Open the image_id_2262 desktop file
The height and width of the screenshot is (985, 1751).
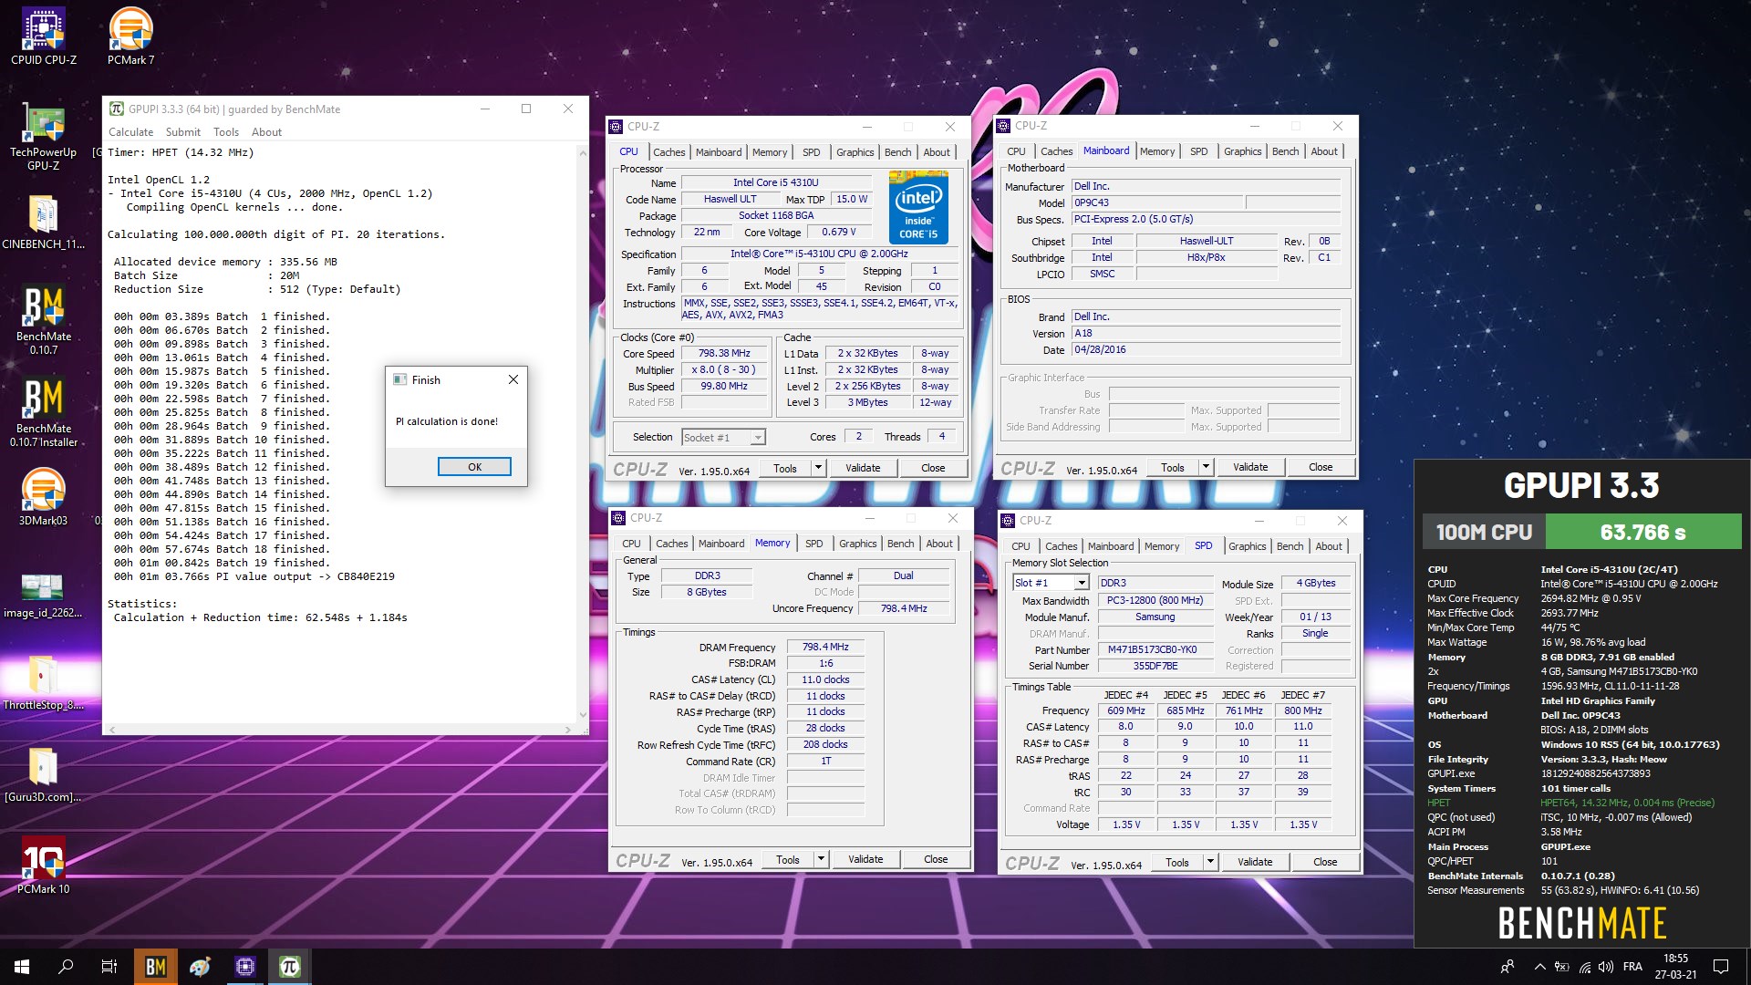click(43, 593)
